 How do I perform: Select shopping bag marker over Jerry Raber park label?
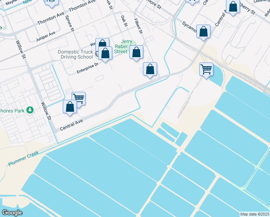[136, 53]
